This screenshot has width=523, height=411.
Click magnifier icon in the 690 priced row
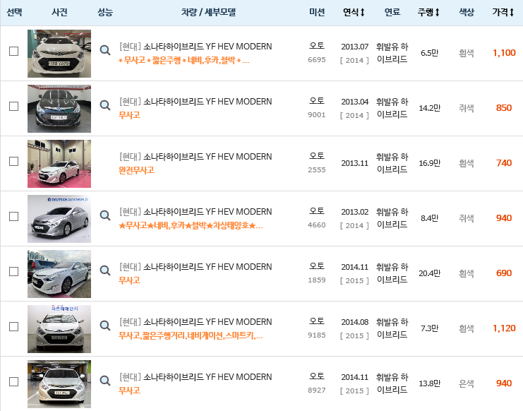tap(105, 270)
